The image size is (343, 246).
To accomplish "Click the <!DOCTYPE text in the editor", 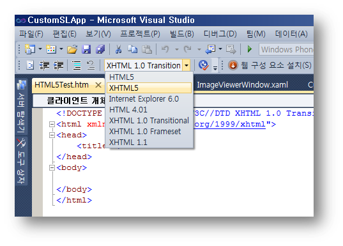I will 79,113.
